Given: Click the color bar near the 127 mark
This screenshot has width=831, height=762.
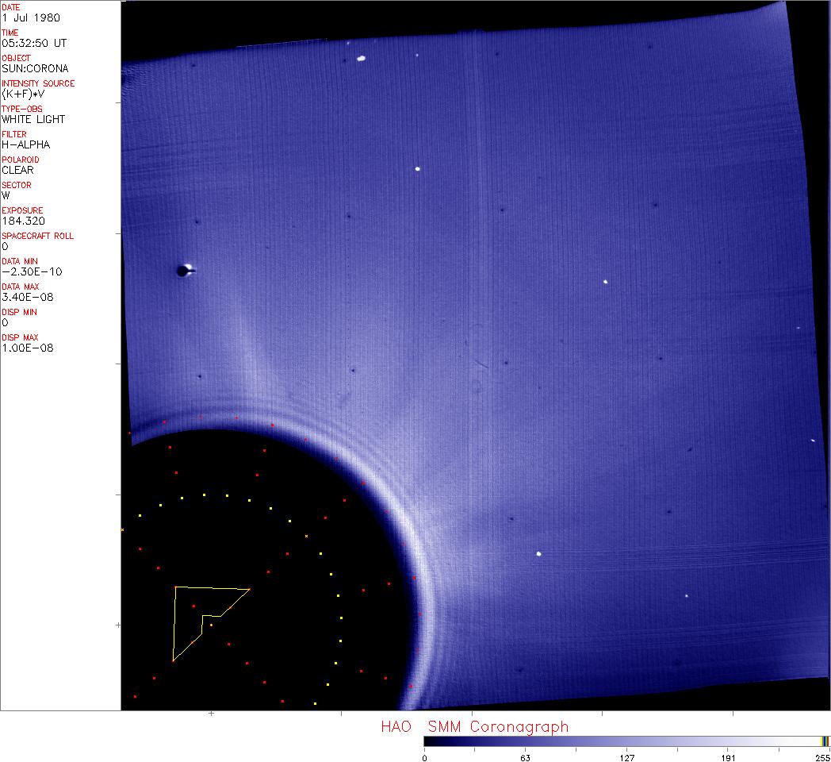Looking at the screenshot, I should pyautogui.click(x=626, y=741).
